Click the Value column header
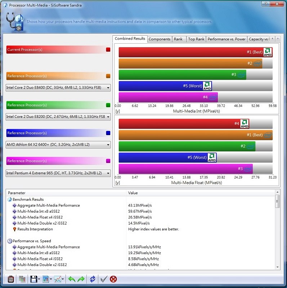 pos(201,193)
